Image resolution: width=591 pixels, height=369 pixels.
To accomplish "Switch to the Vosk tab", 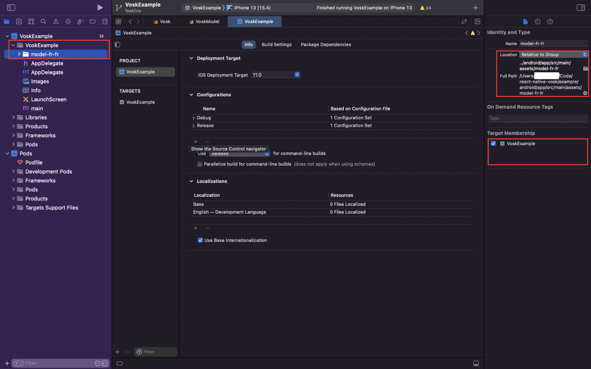I will pos(162,22).
